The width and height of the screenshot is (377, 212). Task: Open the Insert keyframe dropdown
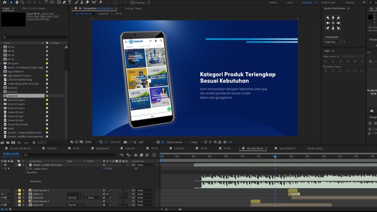coord(333,42)
